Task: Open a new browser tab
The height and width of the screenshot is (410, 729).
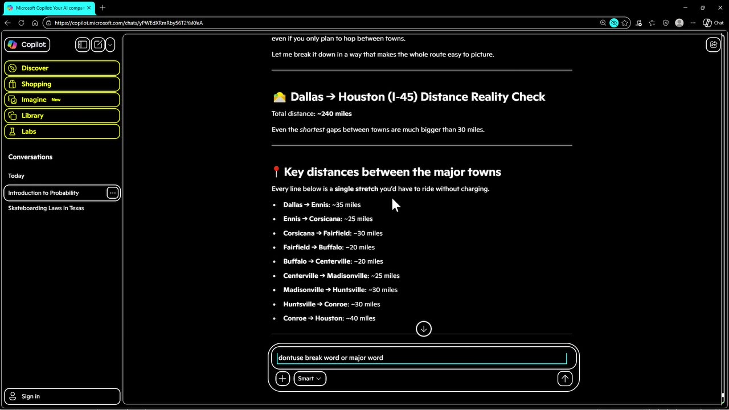Action: pos(103,8)
